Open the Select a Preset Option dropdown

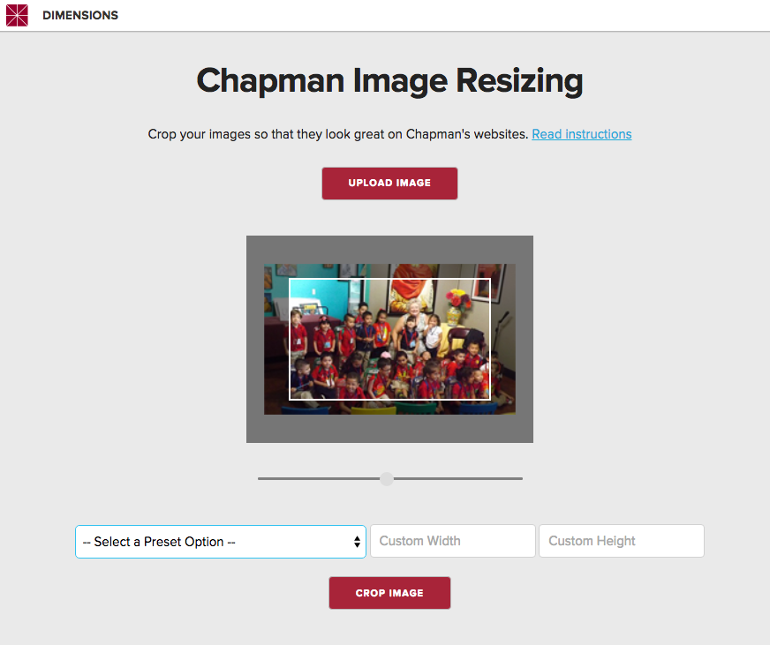[x=221, y=542]
